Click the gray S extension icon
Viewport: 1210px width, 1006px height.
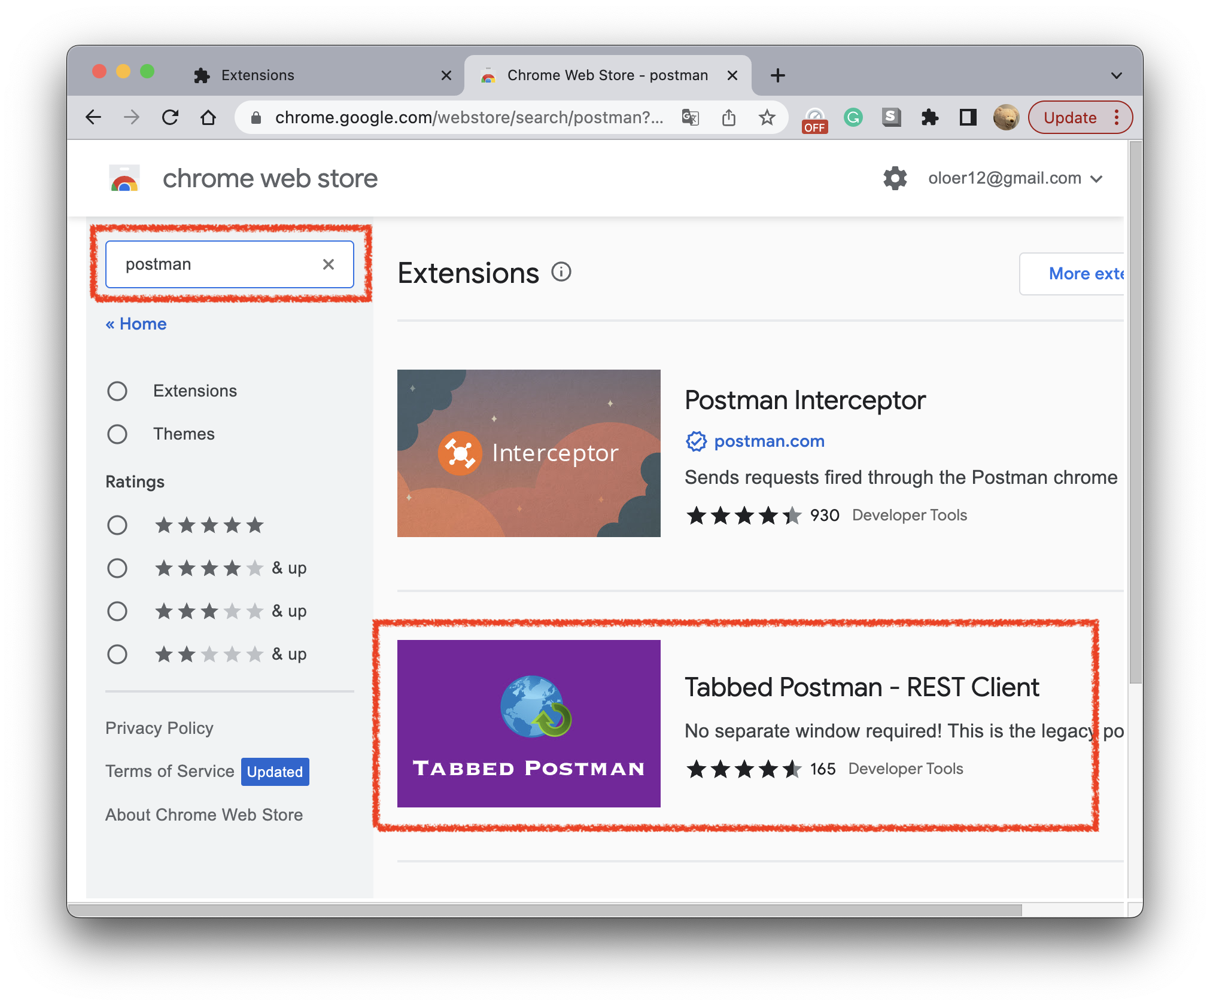(892, 117)
